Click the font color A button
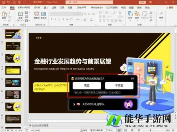The image size is (177, 132). click(91, 19)
